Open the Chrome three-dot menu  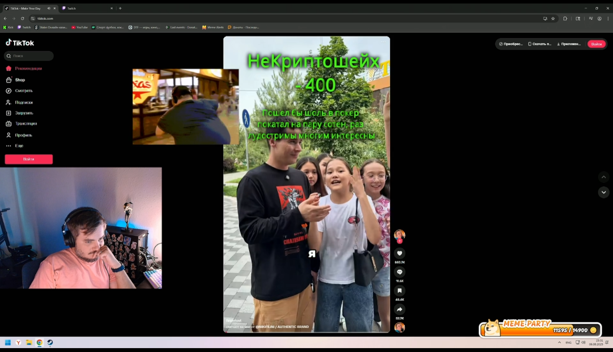coord(608,19)
